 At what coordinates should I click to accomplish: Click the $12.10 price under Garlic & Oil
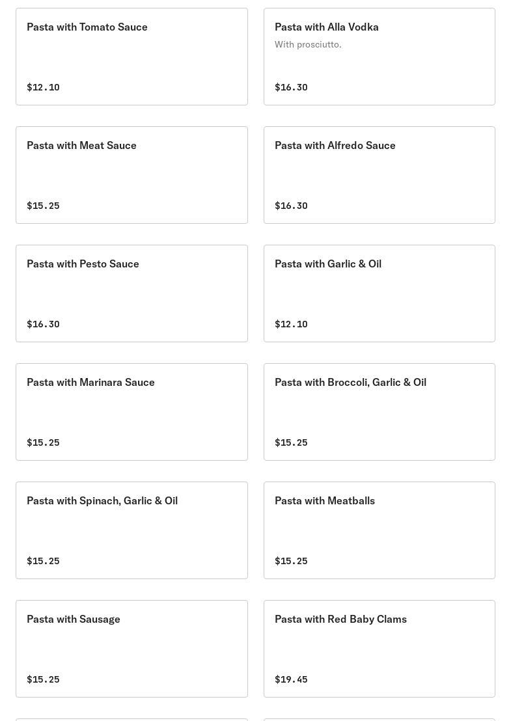[x=291, y=324]
